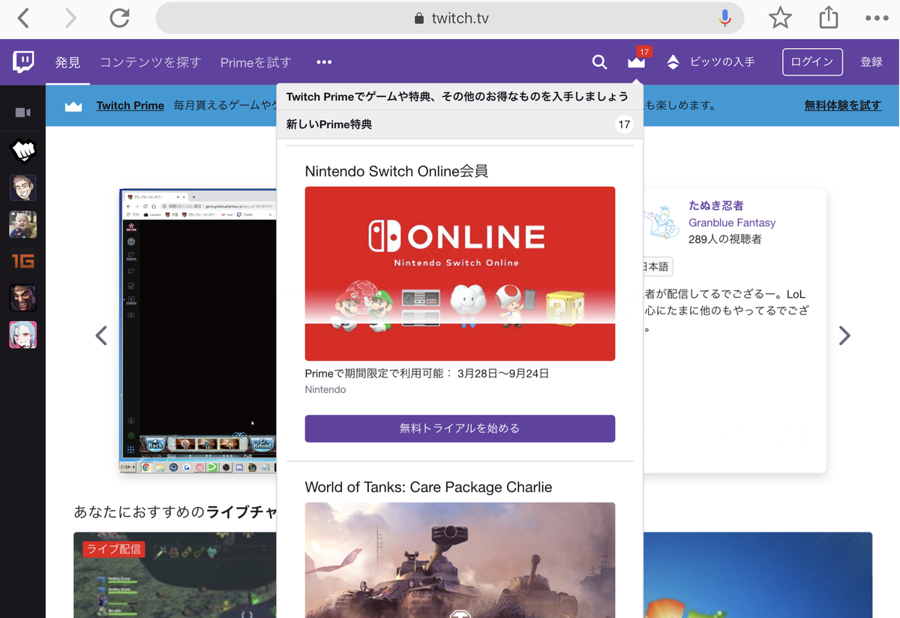900x618 pixels.
Task: Click the 新しいPrime特典 header row
Action: pyautogui.click(x=460, y=124)
